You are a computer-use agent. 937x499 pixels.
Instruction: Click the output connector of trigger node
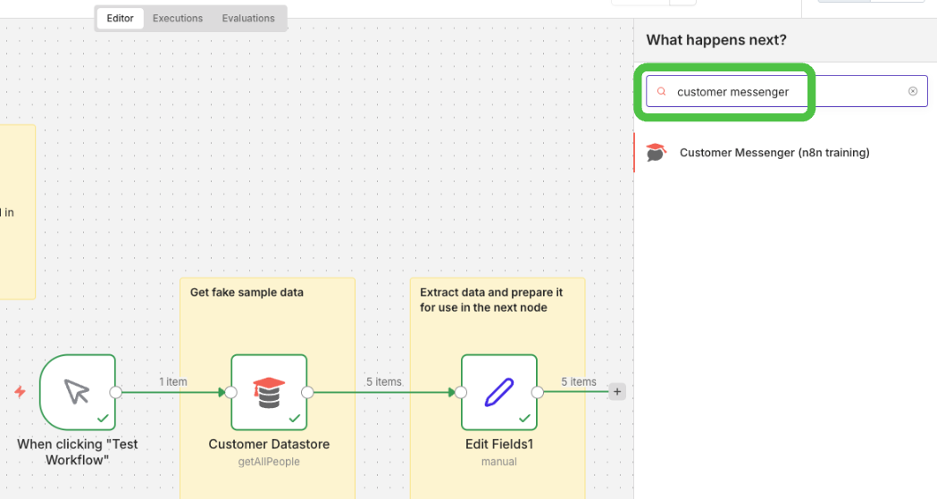(116, 392)
